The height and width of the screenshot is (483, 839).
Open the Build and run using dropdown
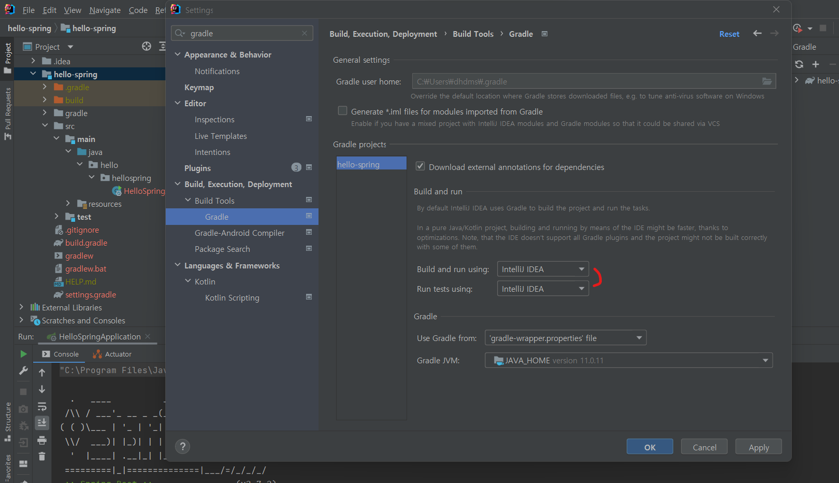[543, 269]
